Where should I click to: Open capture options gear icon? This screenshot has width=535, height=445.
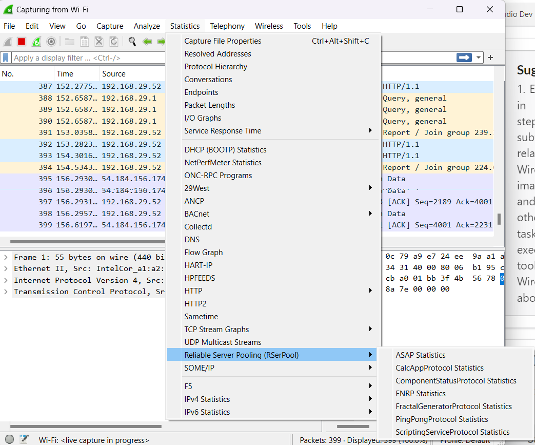click(x=51, y=42)
